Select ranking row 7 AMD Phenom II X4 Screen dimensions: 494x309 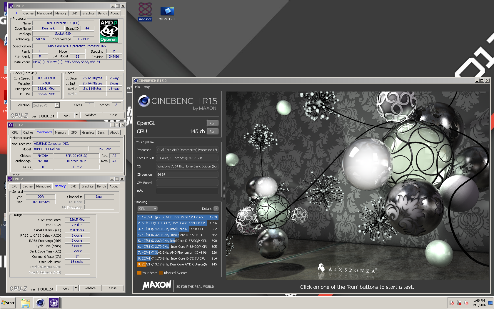click(x=178, y=252)
